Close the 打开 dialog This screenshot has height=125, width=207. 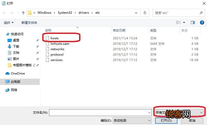(x=204, y=3)
